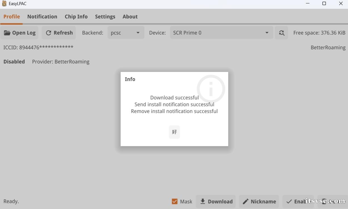Open the Settings tab
The image size is (348, 209).
(105, 17)
